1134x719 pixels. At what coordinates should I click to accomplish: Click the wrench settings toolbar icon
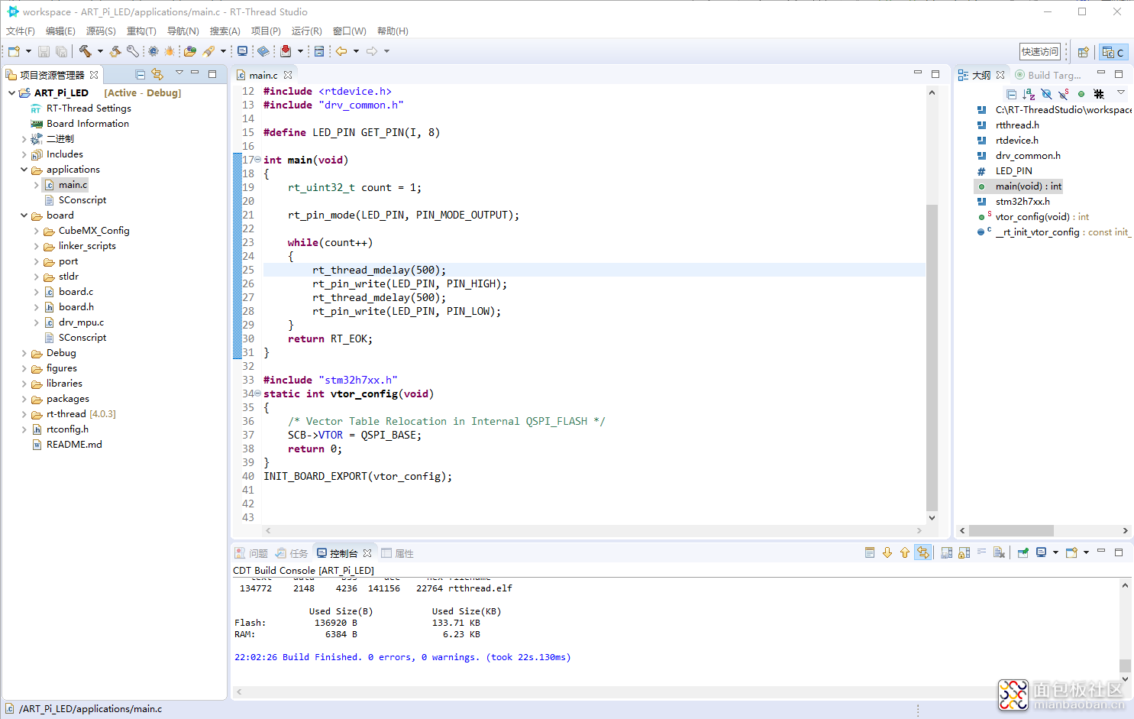133,51
